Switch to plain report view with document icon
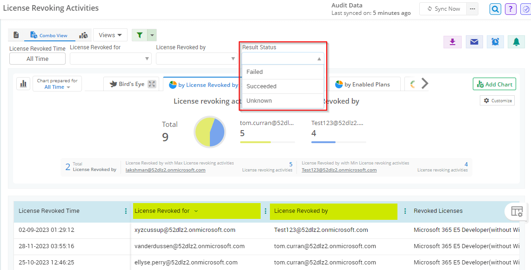This screenshot has width=531, height=270. [17, 35]
